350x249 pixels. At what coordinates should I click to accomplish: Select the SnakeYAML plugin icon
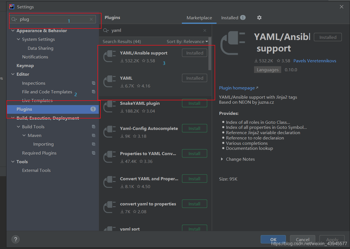109,106
